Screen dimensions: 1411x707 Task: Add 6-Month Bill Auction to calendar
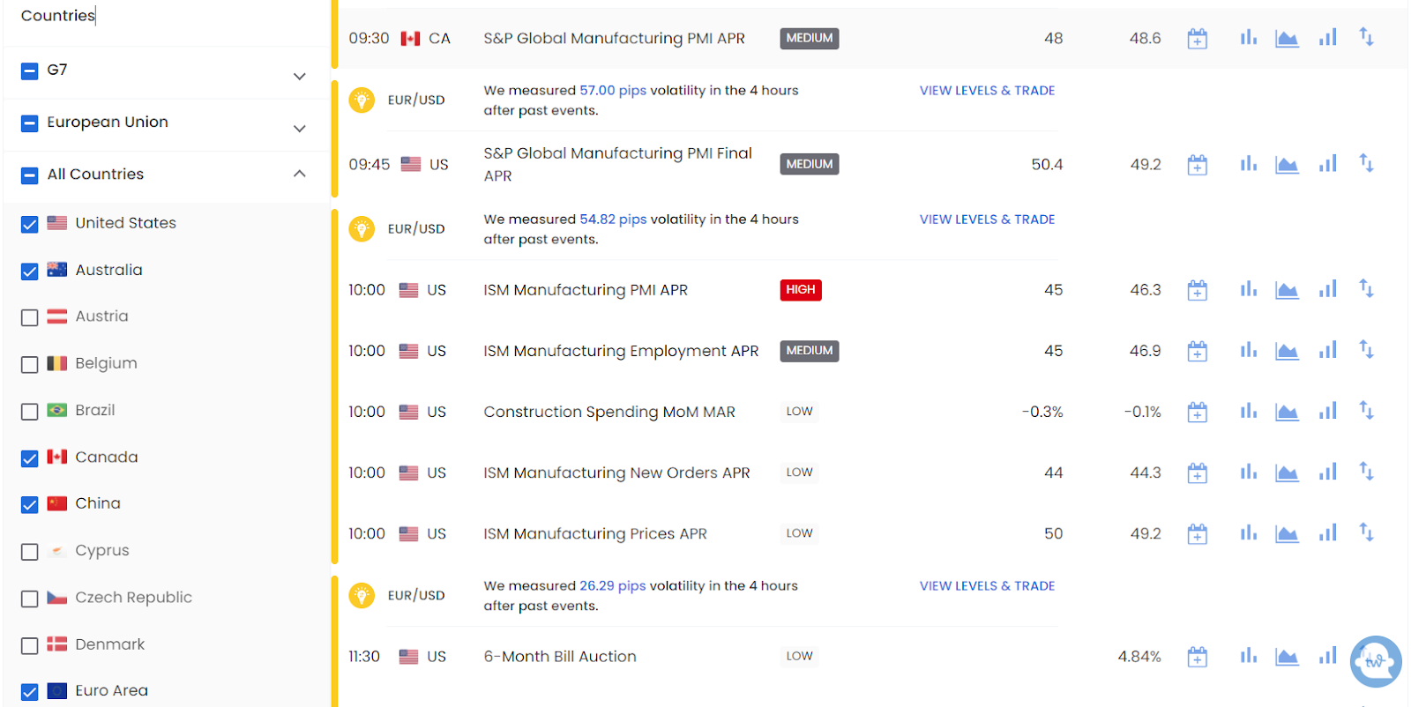coord(1197,657)
